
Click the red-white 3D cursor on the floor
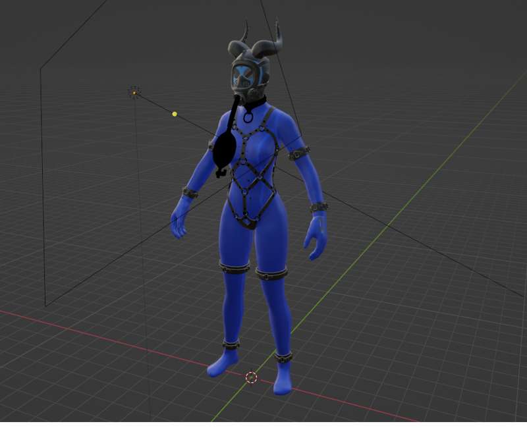tap(251, 377)
